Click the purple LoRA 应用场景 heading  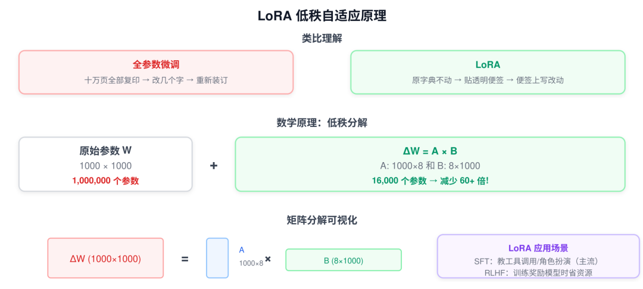coord(538,248)
